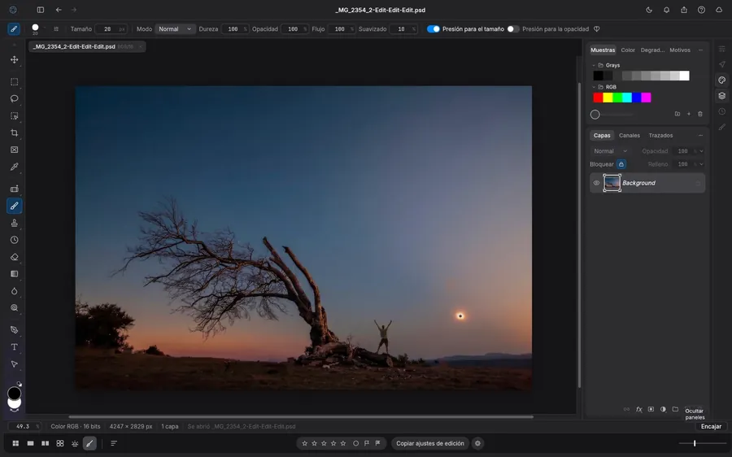Switch to the Canales tab
Screen dimensions: 732x457
[630, 135]
